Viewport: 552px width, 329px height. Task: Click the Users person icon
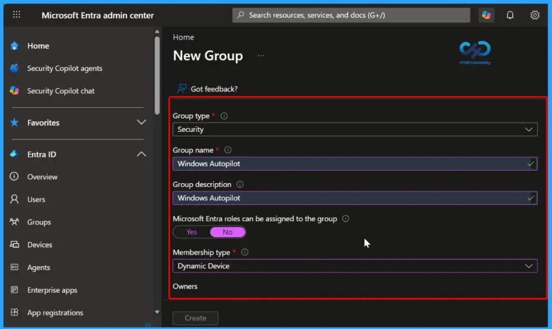[15, 199]
